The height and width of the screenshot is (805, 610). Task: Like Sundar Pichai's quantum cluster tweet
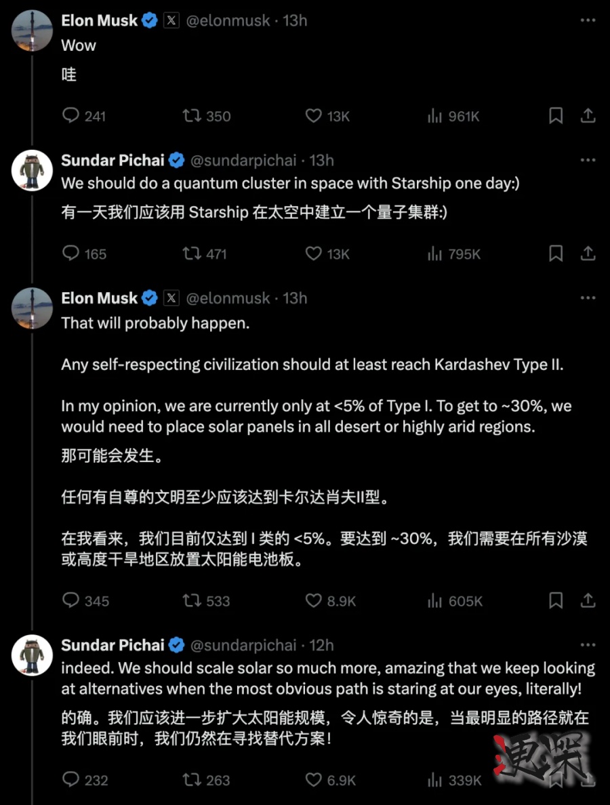pyautogui.click(x=313, y=253)
